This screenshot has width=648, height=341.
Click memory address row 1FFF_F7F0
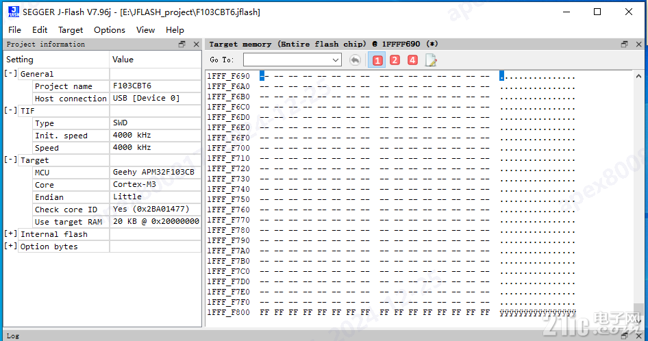[x=229, y=302]
